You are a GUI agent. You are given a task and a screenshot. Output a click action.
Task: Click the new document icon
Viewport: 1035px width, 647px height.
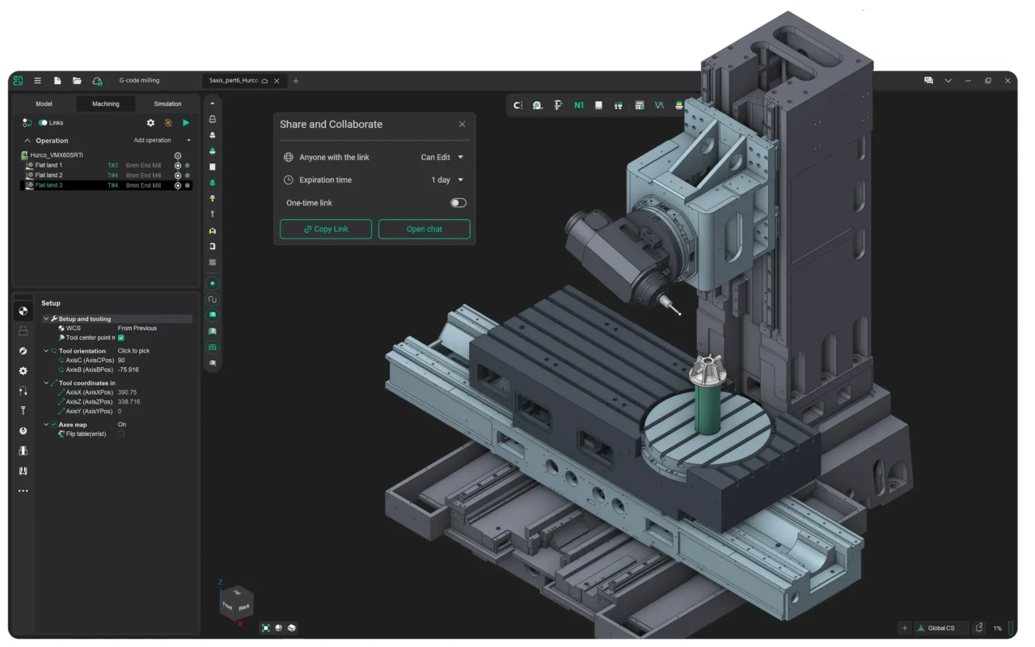click(x=57, y=81)
